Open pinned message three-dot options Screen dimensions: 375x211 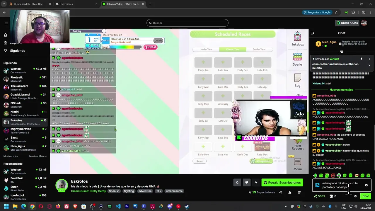click(369, 59)
